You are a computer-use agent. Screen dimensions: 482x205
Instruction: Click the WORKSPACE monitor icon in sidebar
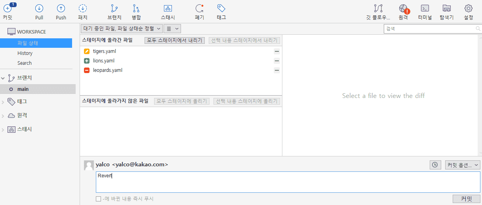tap(11, 32)
